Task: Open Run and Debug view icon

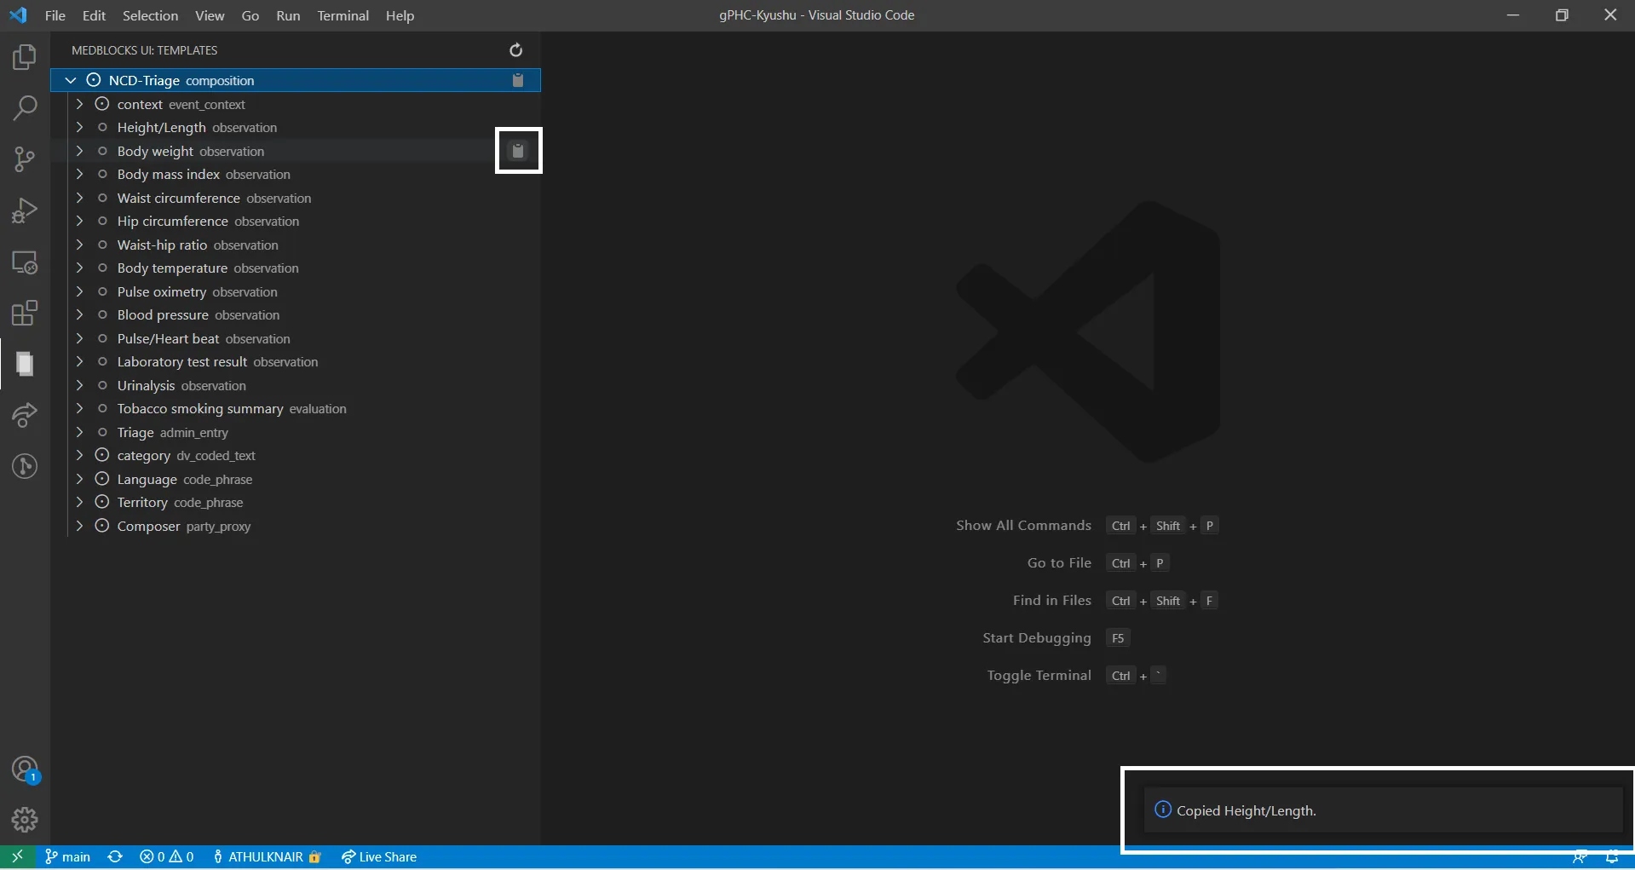Action: (25, 210)
